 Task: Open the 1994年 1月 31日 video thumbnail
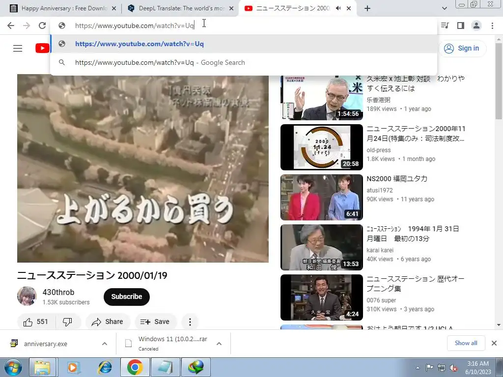pyautogui.click(x=321, y=247)
